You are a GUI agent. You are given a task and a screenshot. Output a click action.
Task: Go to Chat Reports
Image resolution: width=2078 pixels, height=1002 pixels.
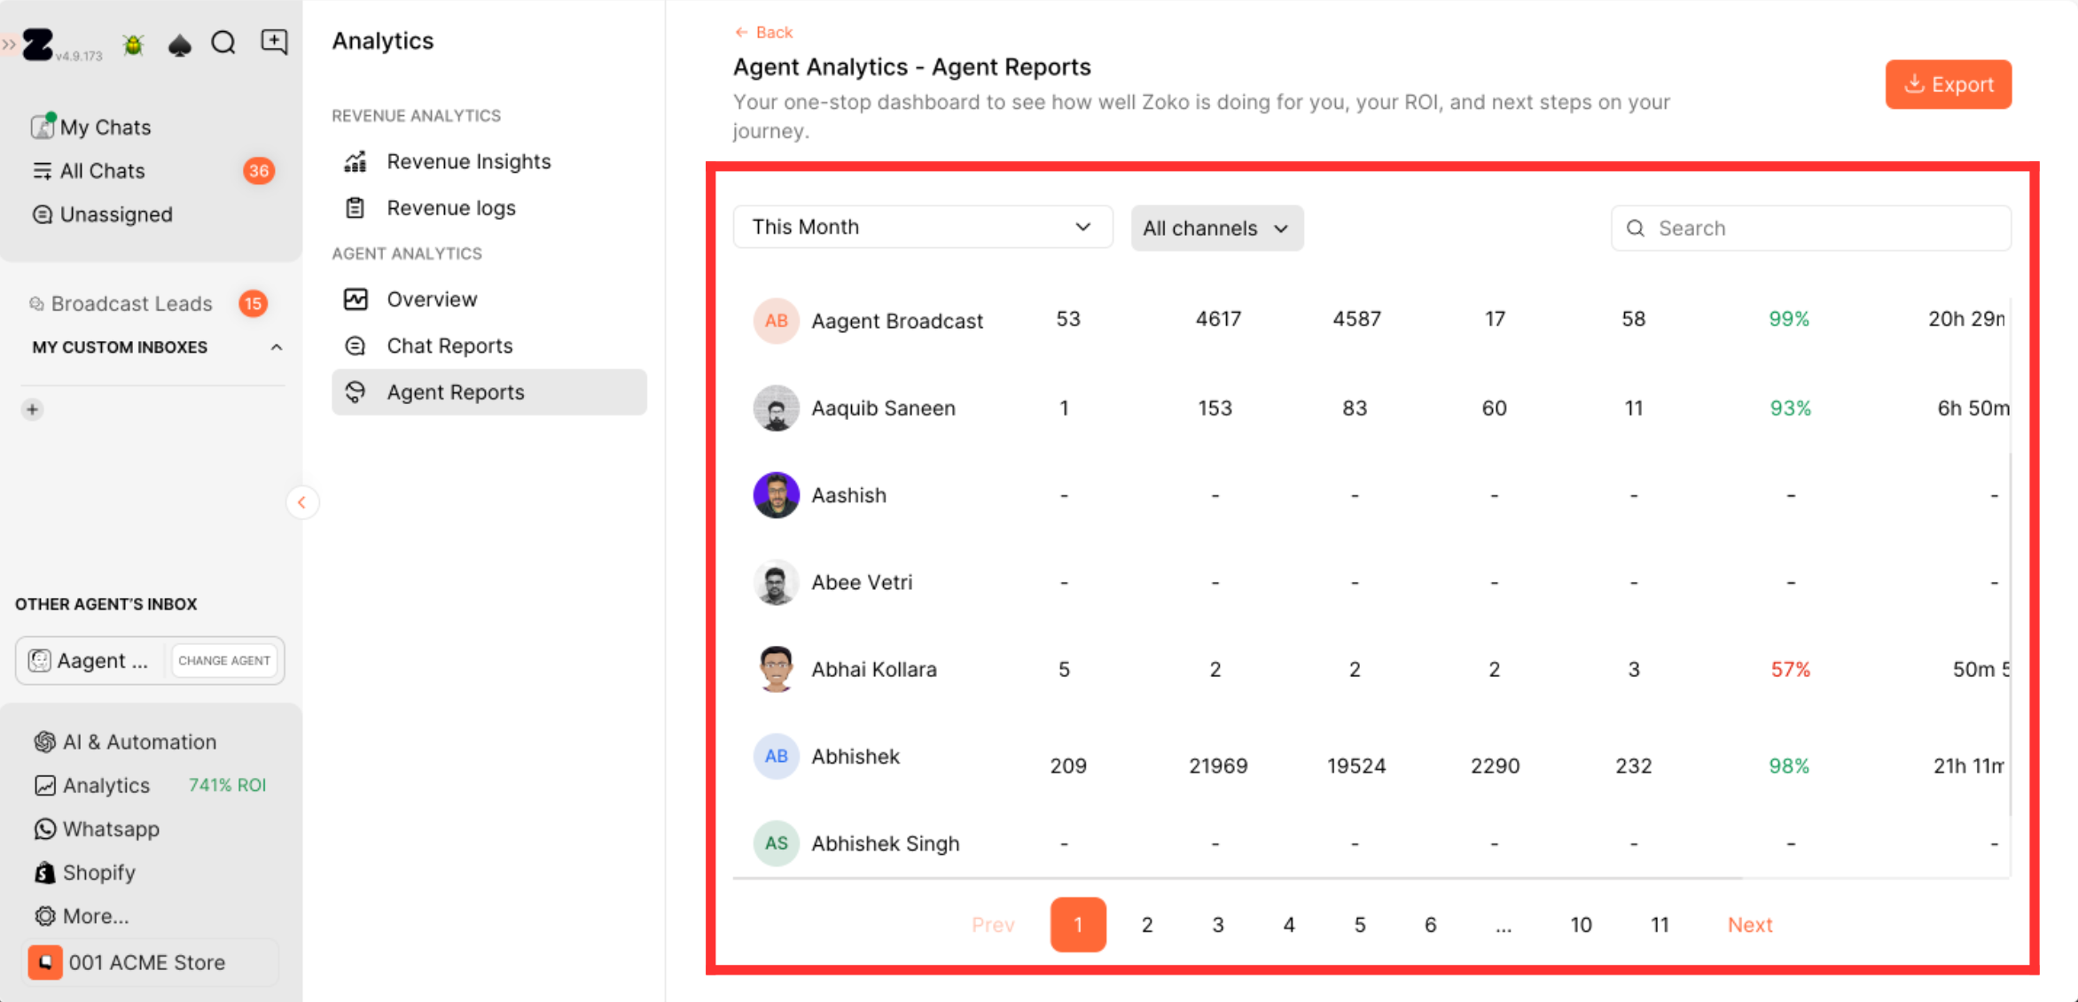click(449, 346)
